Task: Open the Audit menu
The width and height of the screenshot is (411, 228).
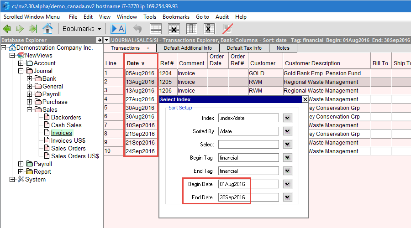Action: pyautogui.click(x=222, y=17)
